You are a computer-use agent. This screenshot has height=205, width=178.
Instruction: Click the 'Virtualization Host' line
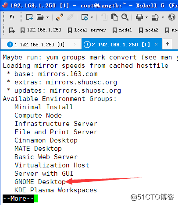(52, 165)
